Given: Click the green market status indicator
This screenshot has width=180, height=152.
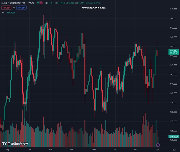Looking at the screenshot, I should (38, 3).
